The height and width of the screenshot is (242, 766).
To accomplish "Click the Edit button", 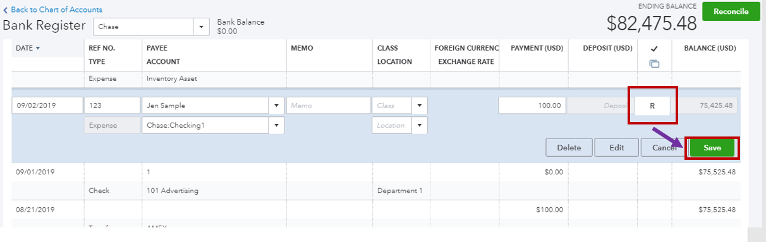I will (x=617, y=148).
